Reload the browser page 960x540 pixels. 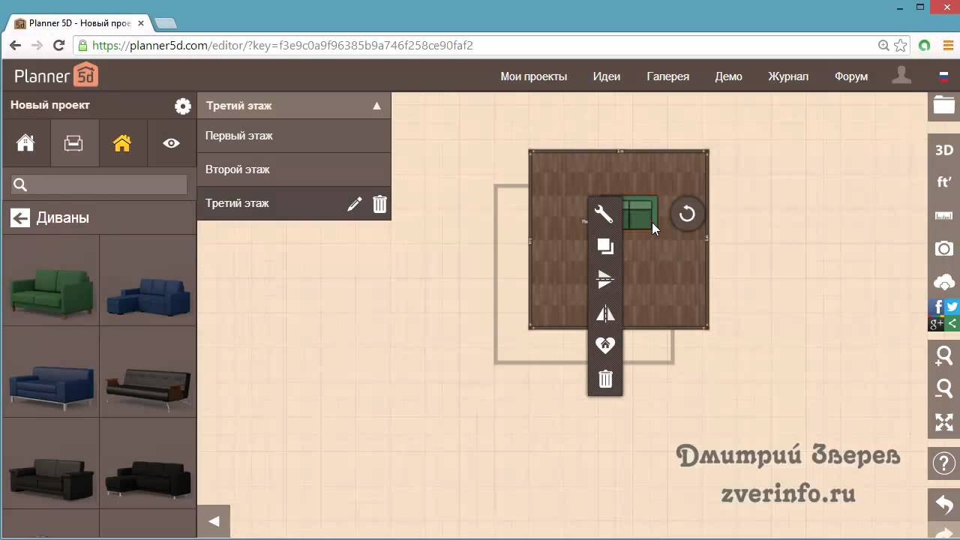click(x=58, y=46)
